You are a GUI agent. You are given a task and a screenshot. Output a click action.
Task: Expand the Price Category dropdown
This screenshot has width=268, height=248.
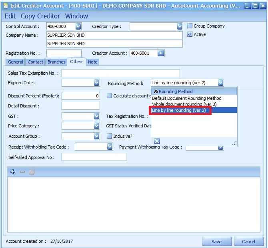click(x=96, y=126)
